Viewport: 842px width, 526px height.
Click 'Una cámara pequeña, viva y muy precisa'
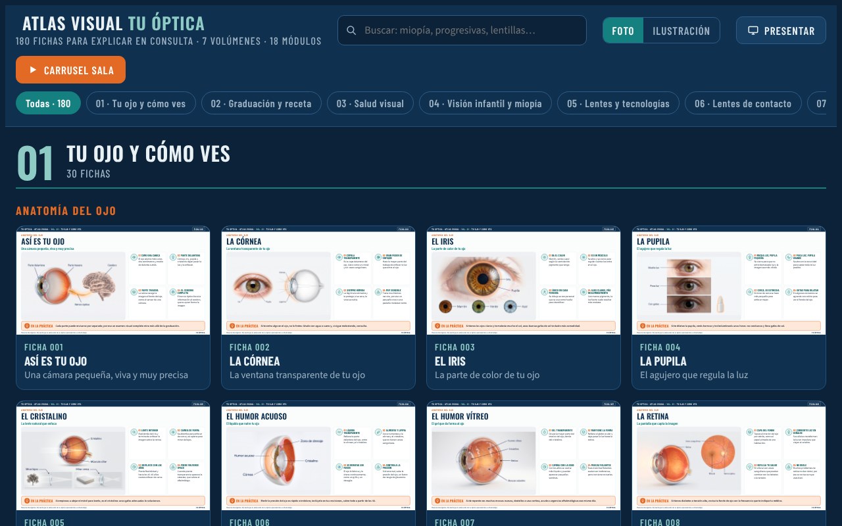(106, 375)
